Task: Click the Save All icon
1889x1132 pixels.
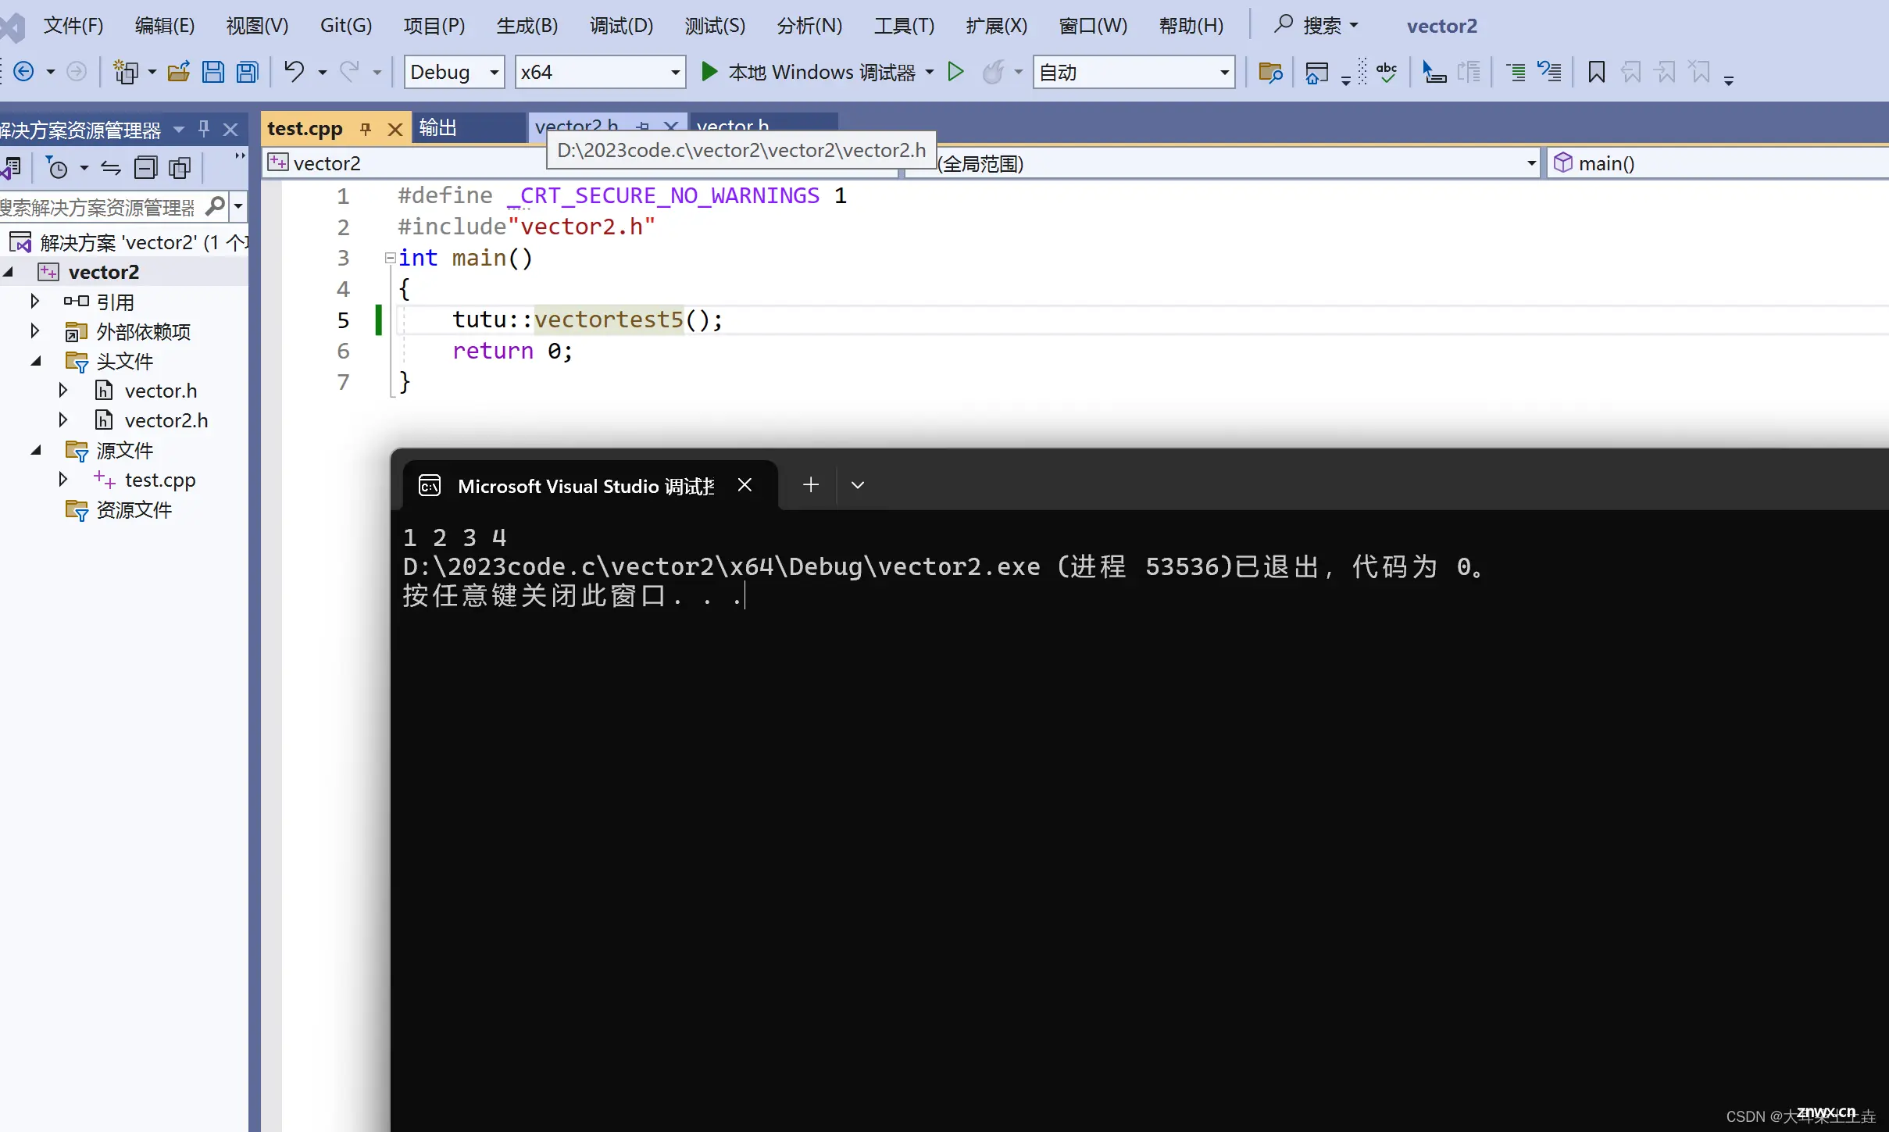Action: click(x=248, y=72)
